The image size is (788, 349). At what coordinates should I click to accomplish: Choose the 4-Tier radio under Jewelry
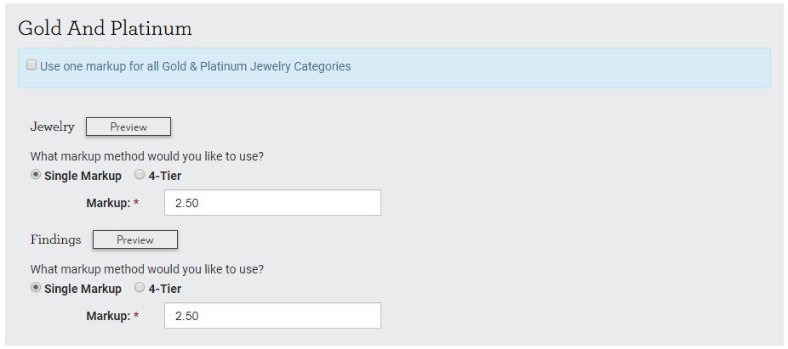(x=140, y=175)
